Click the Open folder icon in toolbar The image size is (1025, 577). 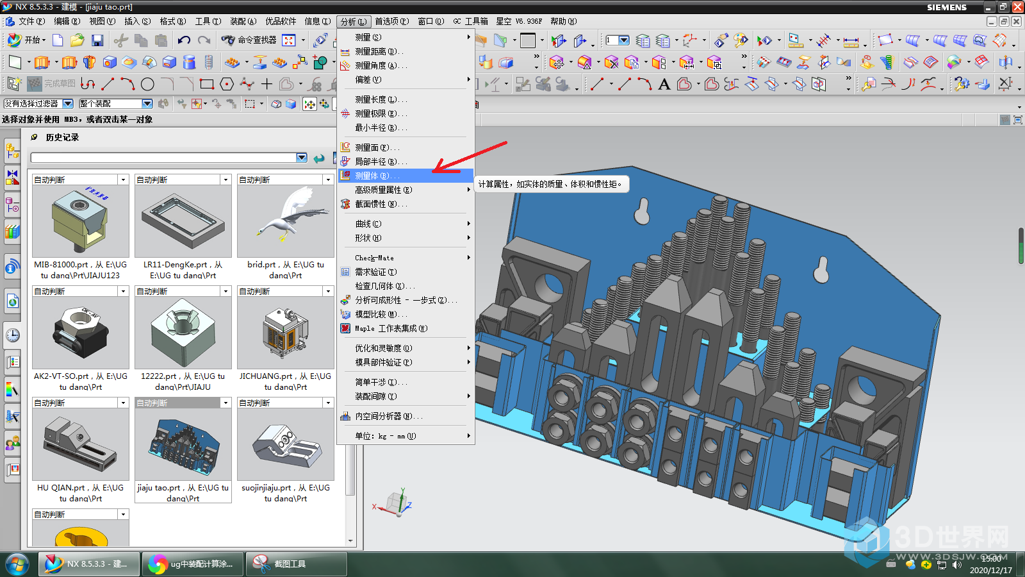(78, 40)
